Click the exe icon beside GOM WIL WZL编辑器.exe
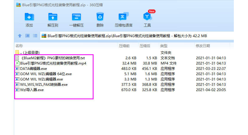This screenshot has height=135, width=248. [x=17, y=79]
